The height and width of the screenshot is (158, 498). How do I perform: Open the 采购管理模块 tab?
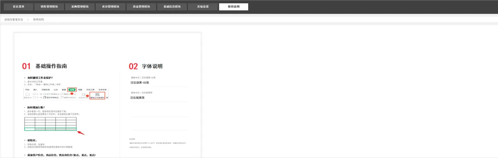click(x=80, y=7)
